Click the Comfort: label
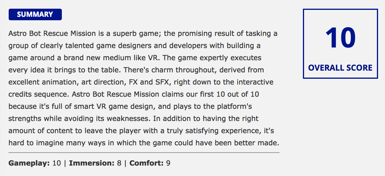 147,163
